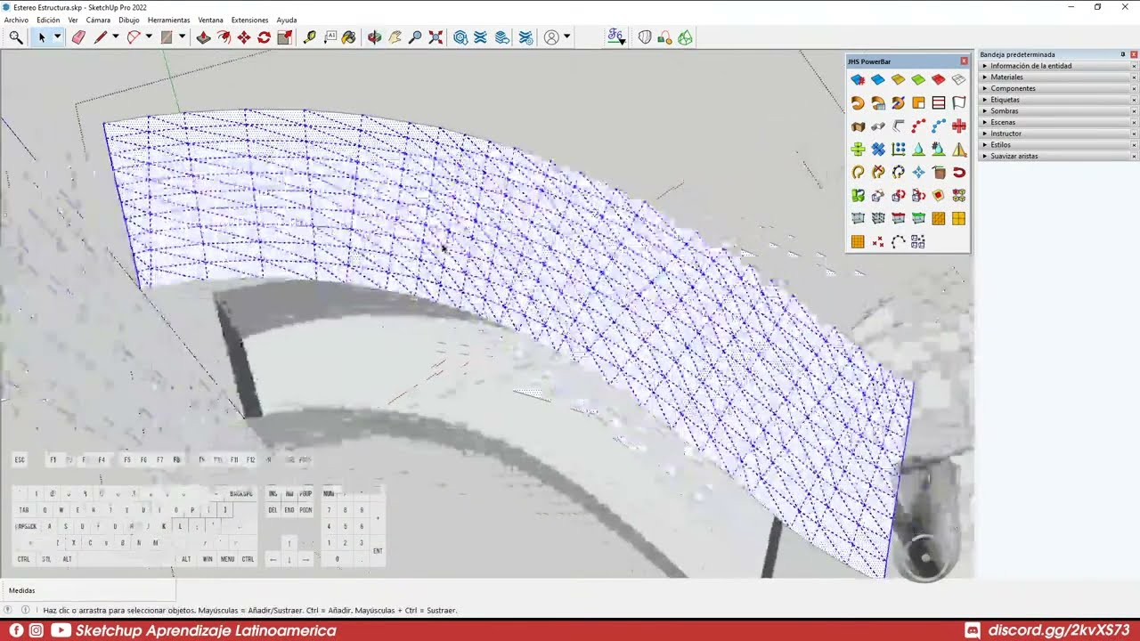Open the Herramientas menu
This screenshot has width=1140, height=641.
click(x=168, y=20)
